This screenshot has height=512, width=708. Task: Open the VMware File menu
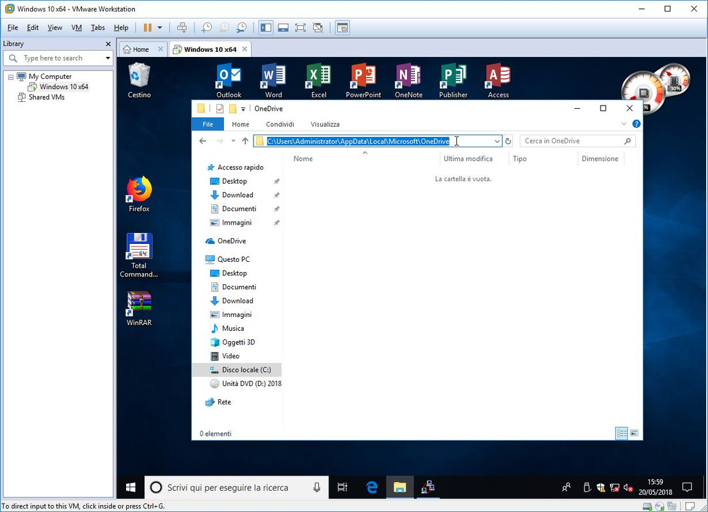(13, 28)
